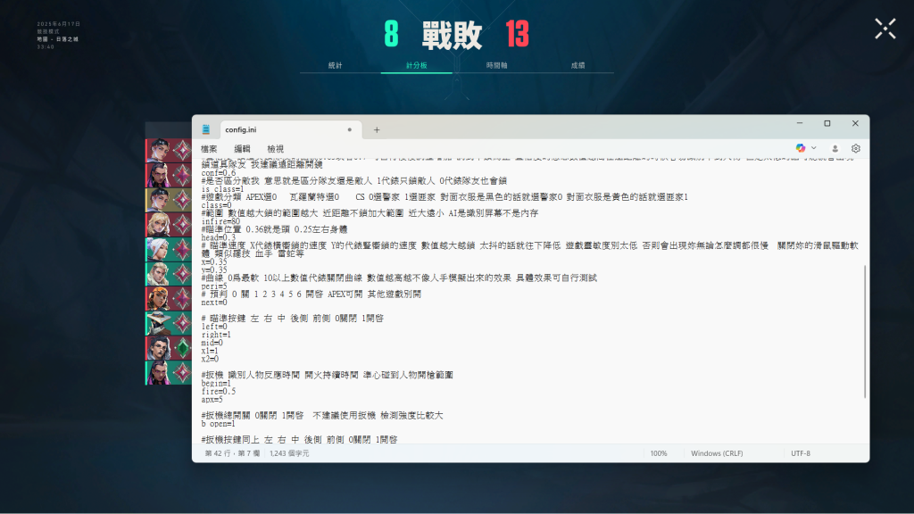Click the green emerald rank badge

(182, 348)
